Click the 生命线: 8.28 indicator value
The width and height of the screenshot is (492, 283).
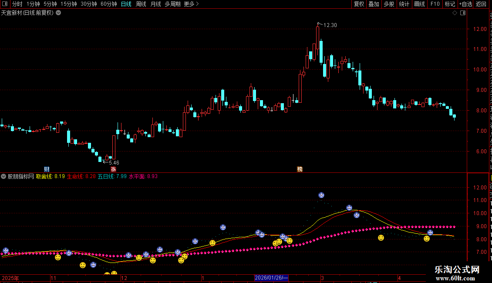pos(81,176)
